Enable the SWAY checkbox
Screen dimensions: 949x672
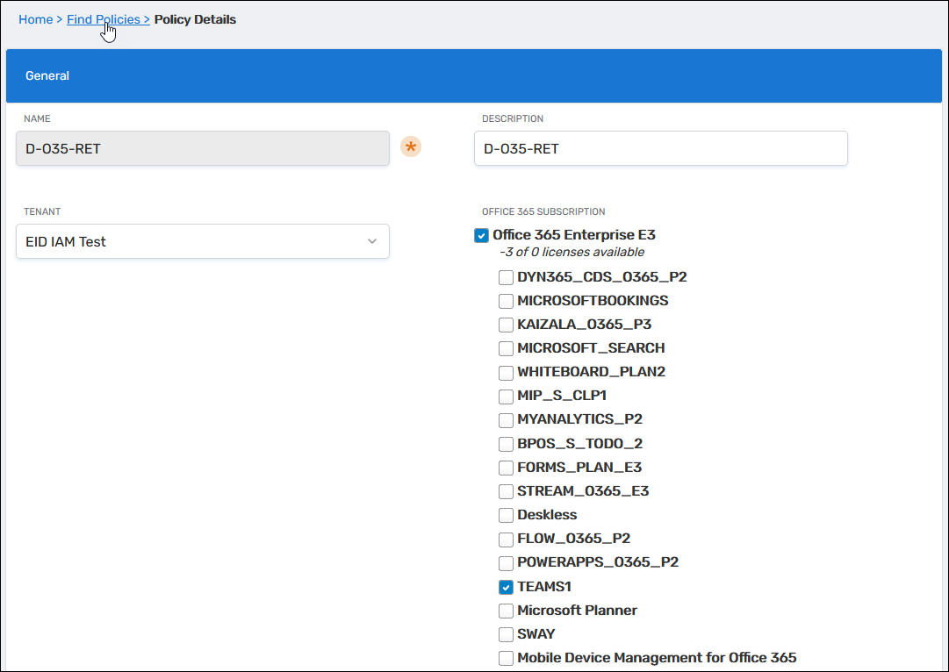click(x=506, y=634)
